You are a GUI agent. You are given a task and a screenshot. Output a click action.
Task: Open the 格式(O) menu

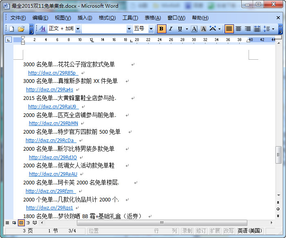click(107, 18)
